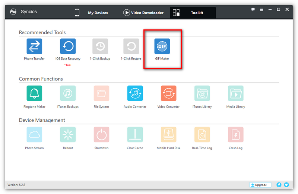Click the red *Trial label

(68, 65)
